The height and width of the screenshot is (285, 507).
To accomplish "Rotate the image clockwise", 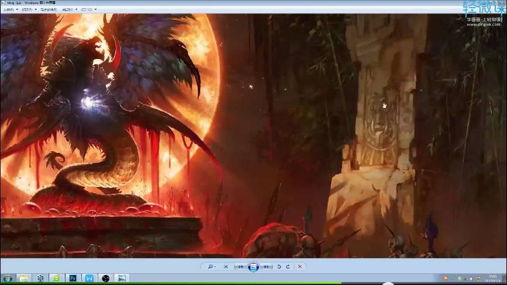I will tap(288, 267).
